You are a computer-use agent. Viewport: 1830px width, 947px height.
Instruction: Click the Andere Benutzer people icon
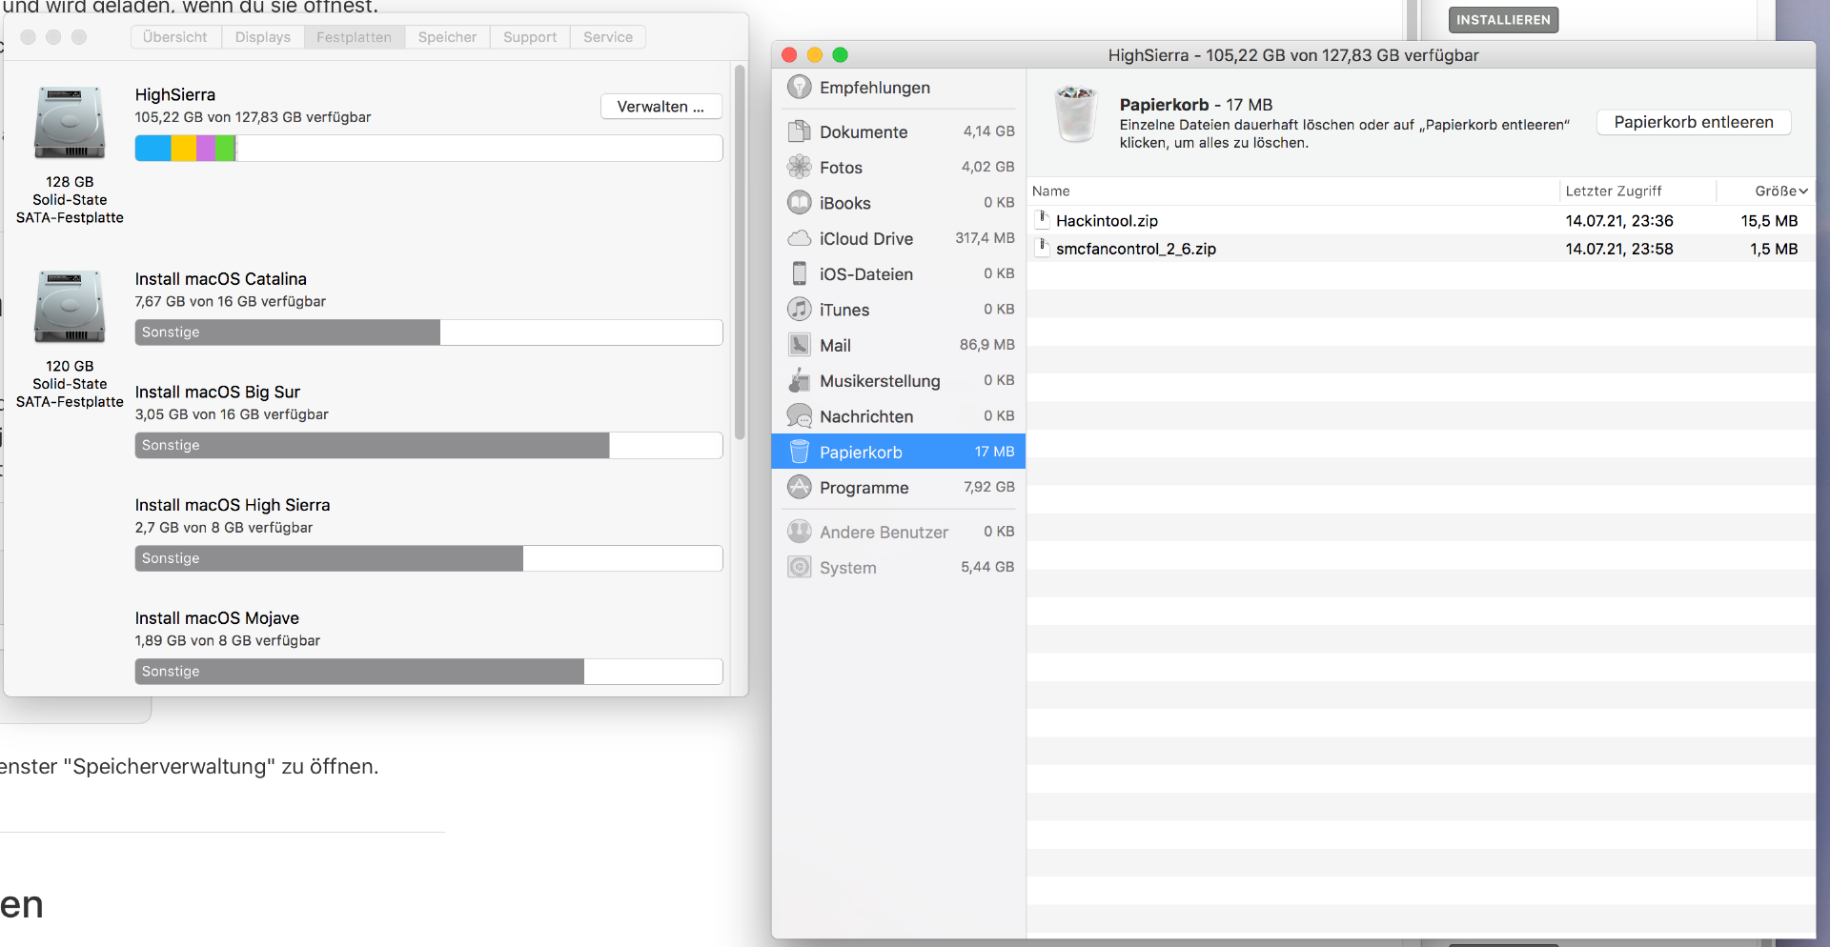(800, 532)
